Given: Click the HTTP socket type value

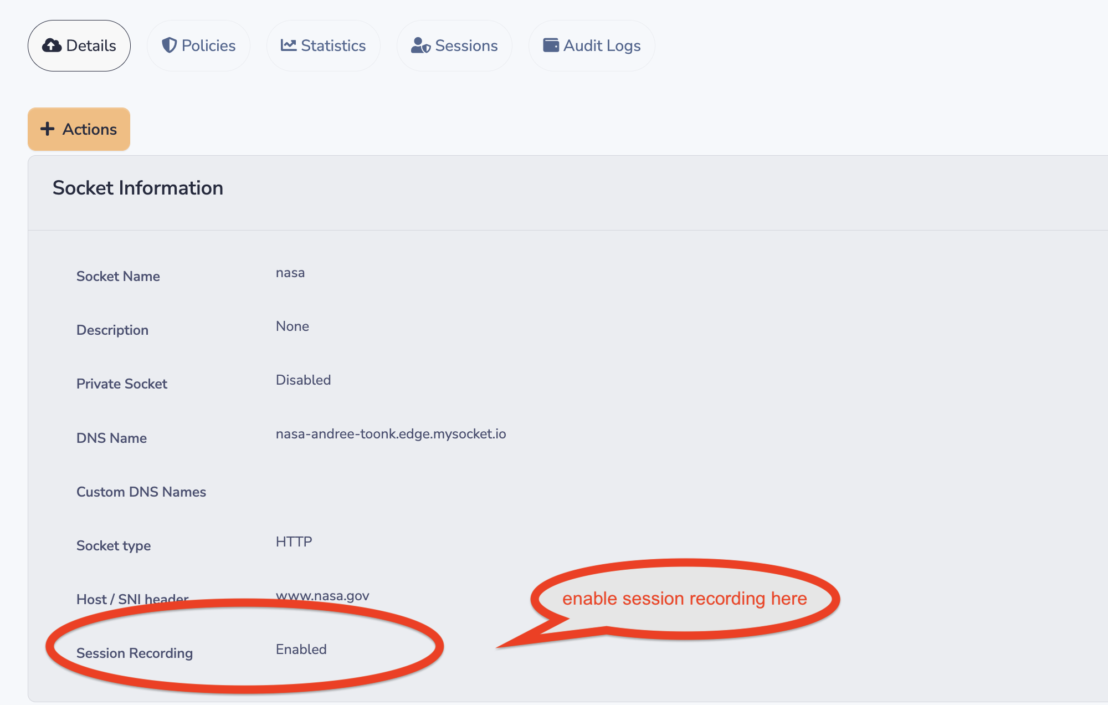Looking at the screenshot, I should tap(294, 541).
